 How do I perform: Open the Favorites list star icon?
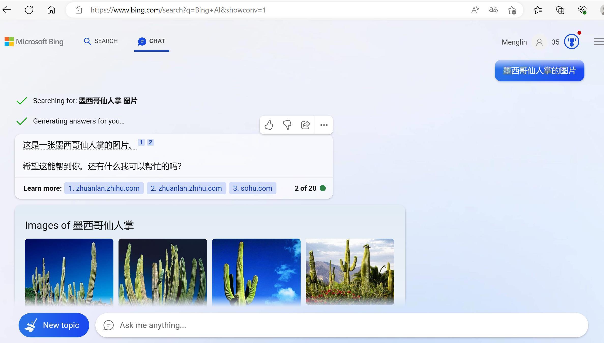pos(538,10)
